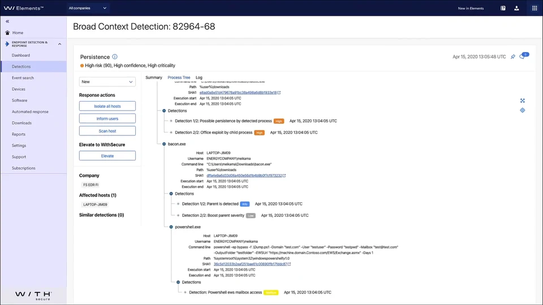Click High badge on Office exploit detection
543x305 pixels.
260,132
